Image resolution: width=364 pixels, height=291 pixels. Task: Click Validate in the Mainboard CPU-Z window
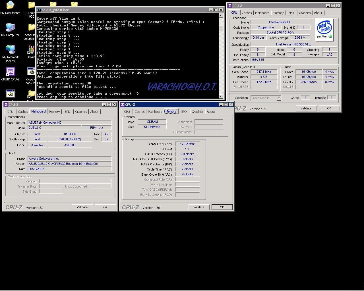click(82, 207)
